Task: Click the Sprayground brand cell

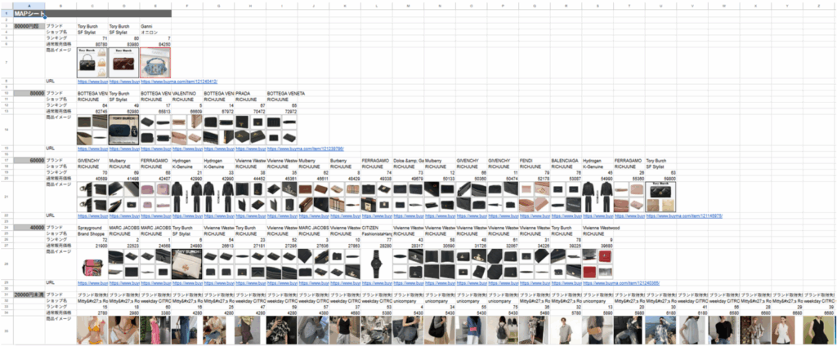Action: pyautogui.click(x=92, y=228)
